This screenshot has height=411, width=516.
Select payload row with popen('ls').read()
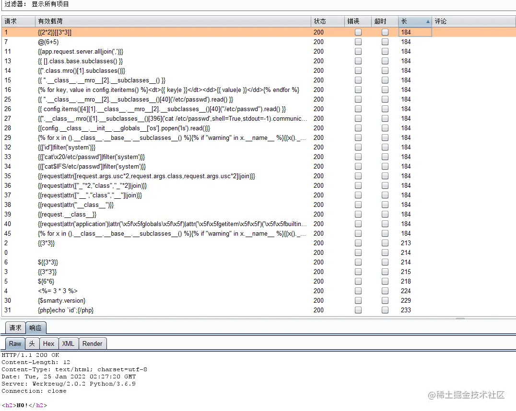click(x=258, y=128)
